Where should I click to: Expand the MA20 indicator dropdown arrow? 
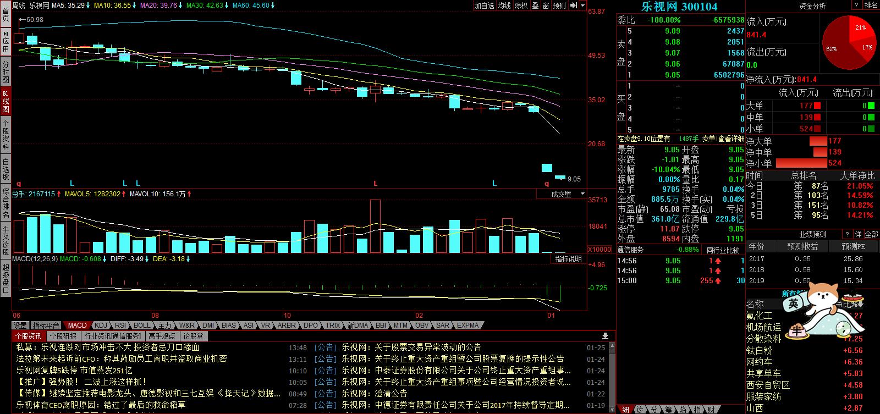tap(180, 5)
